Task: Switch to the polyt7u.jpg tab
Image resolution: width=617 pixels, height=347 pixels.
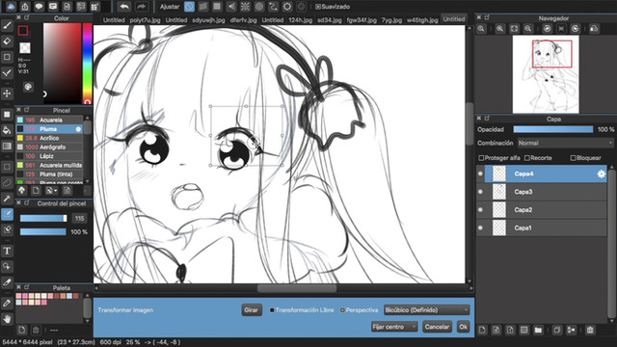Action: pos(146,19)
